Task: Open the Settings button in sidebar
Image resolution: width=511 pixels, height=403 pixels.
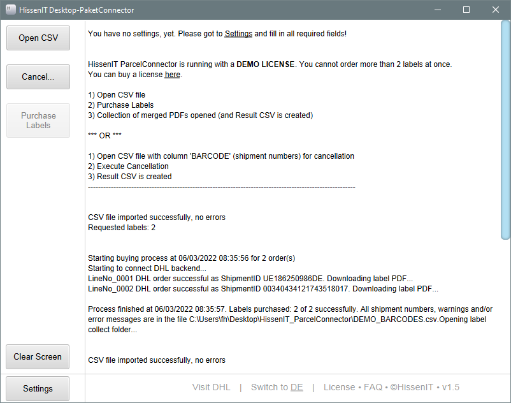Action: pos(38,389)
